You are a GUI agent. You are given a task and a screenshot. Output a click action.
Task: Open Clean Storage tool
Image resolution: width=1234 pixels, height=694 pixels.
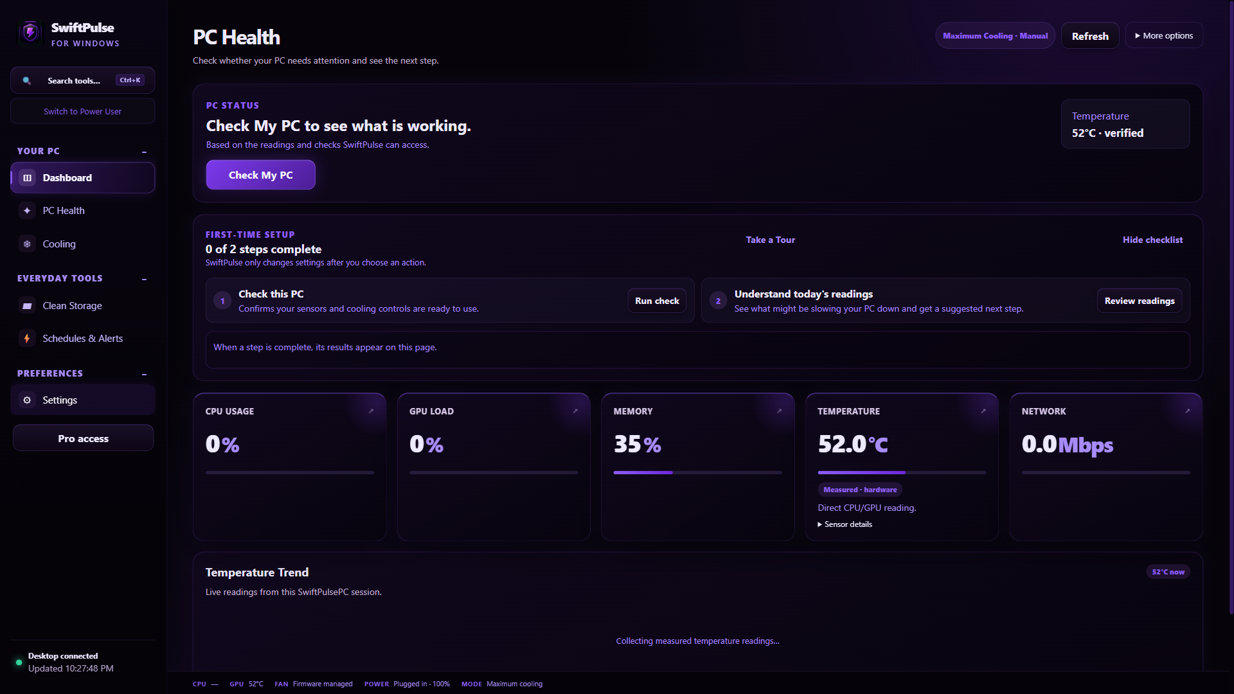tap(82, 306)
